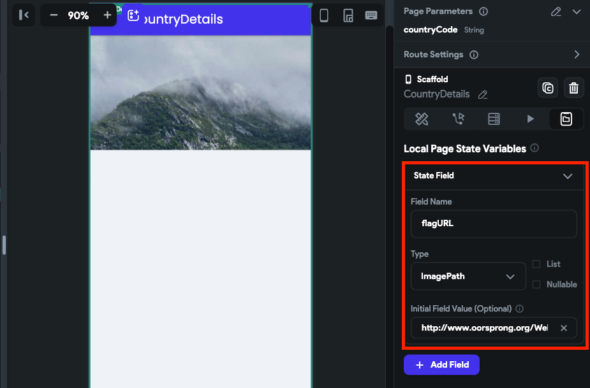Zoom in the canvas with plus button

coord(107,15)
